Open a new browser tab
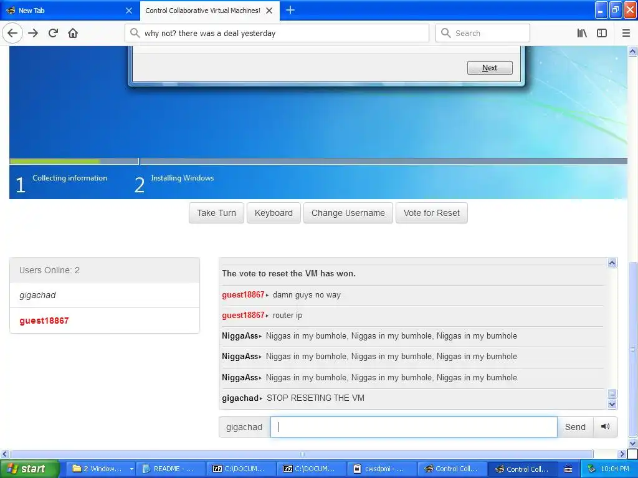This screenshot has width=638, height=478. pos(290,10)
